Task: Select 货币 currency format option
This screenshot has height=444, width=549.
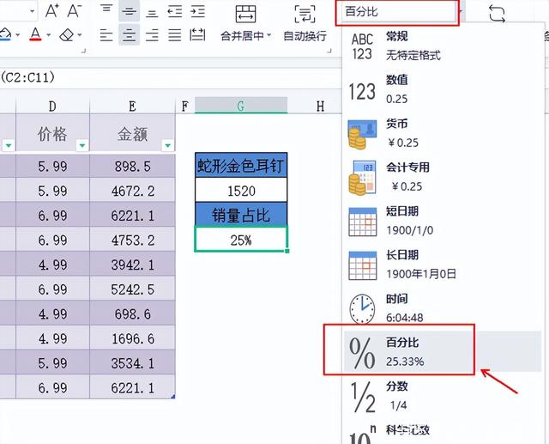Action: [443, 133]
